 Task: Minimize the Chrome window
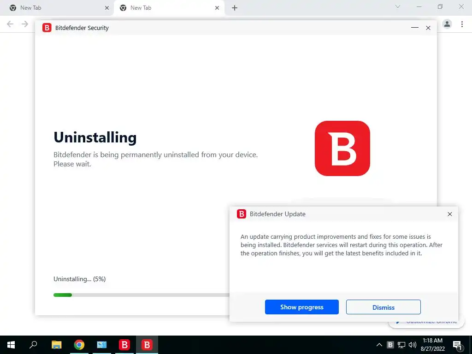click(419, 6)
